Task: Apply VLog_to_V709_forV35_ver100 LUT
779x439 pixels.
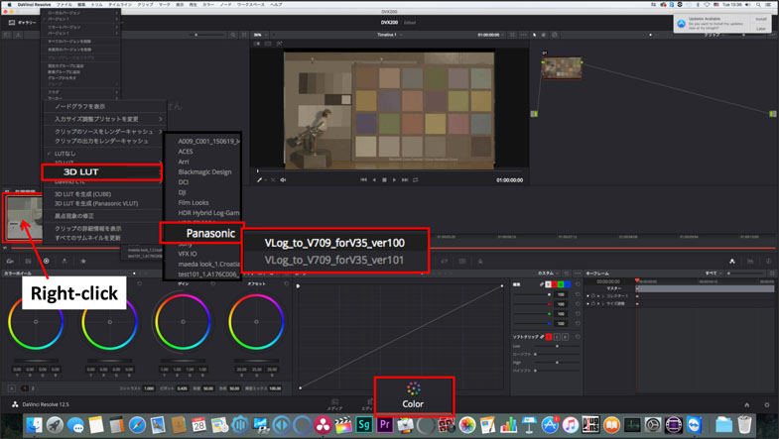Action: (334, 243)
